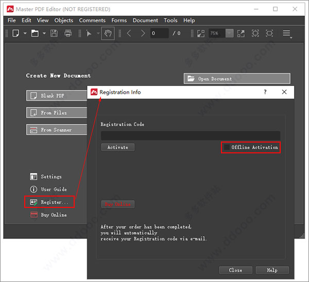This screenshot has width=309, height=282.
Task: Click the Print toolbar icon
Action: (68, 33)
